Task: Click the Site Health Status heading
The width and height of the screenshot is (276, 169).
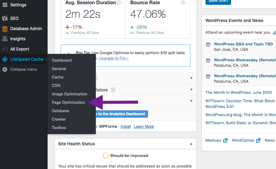Action: coord(76,144)
